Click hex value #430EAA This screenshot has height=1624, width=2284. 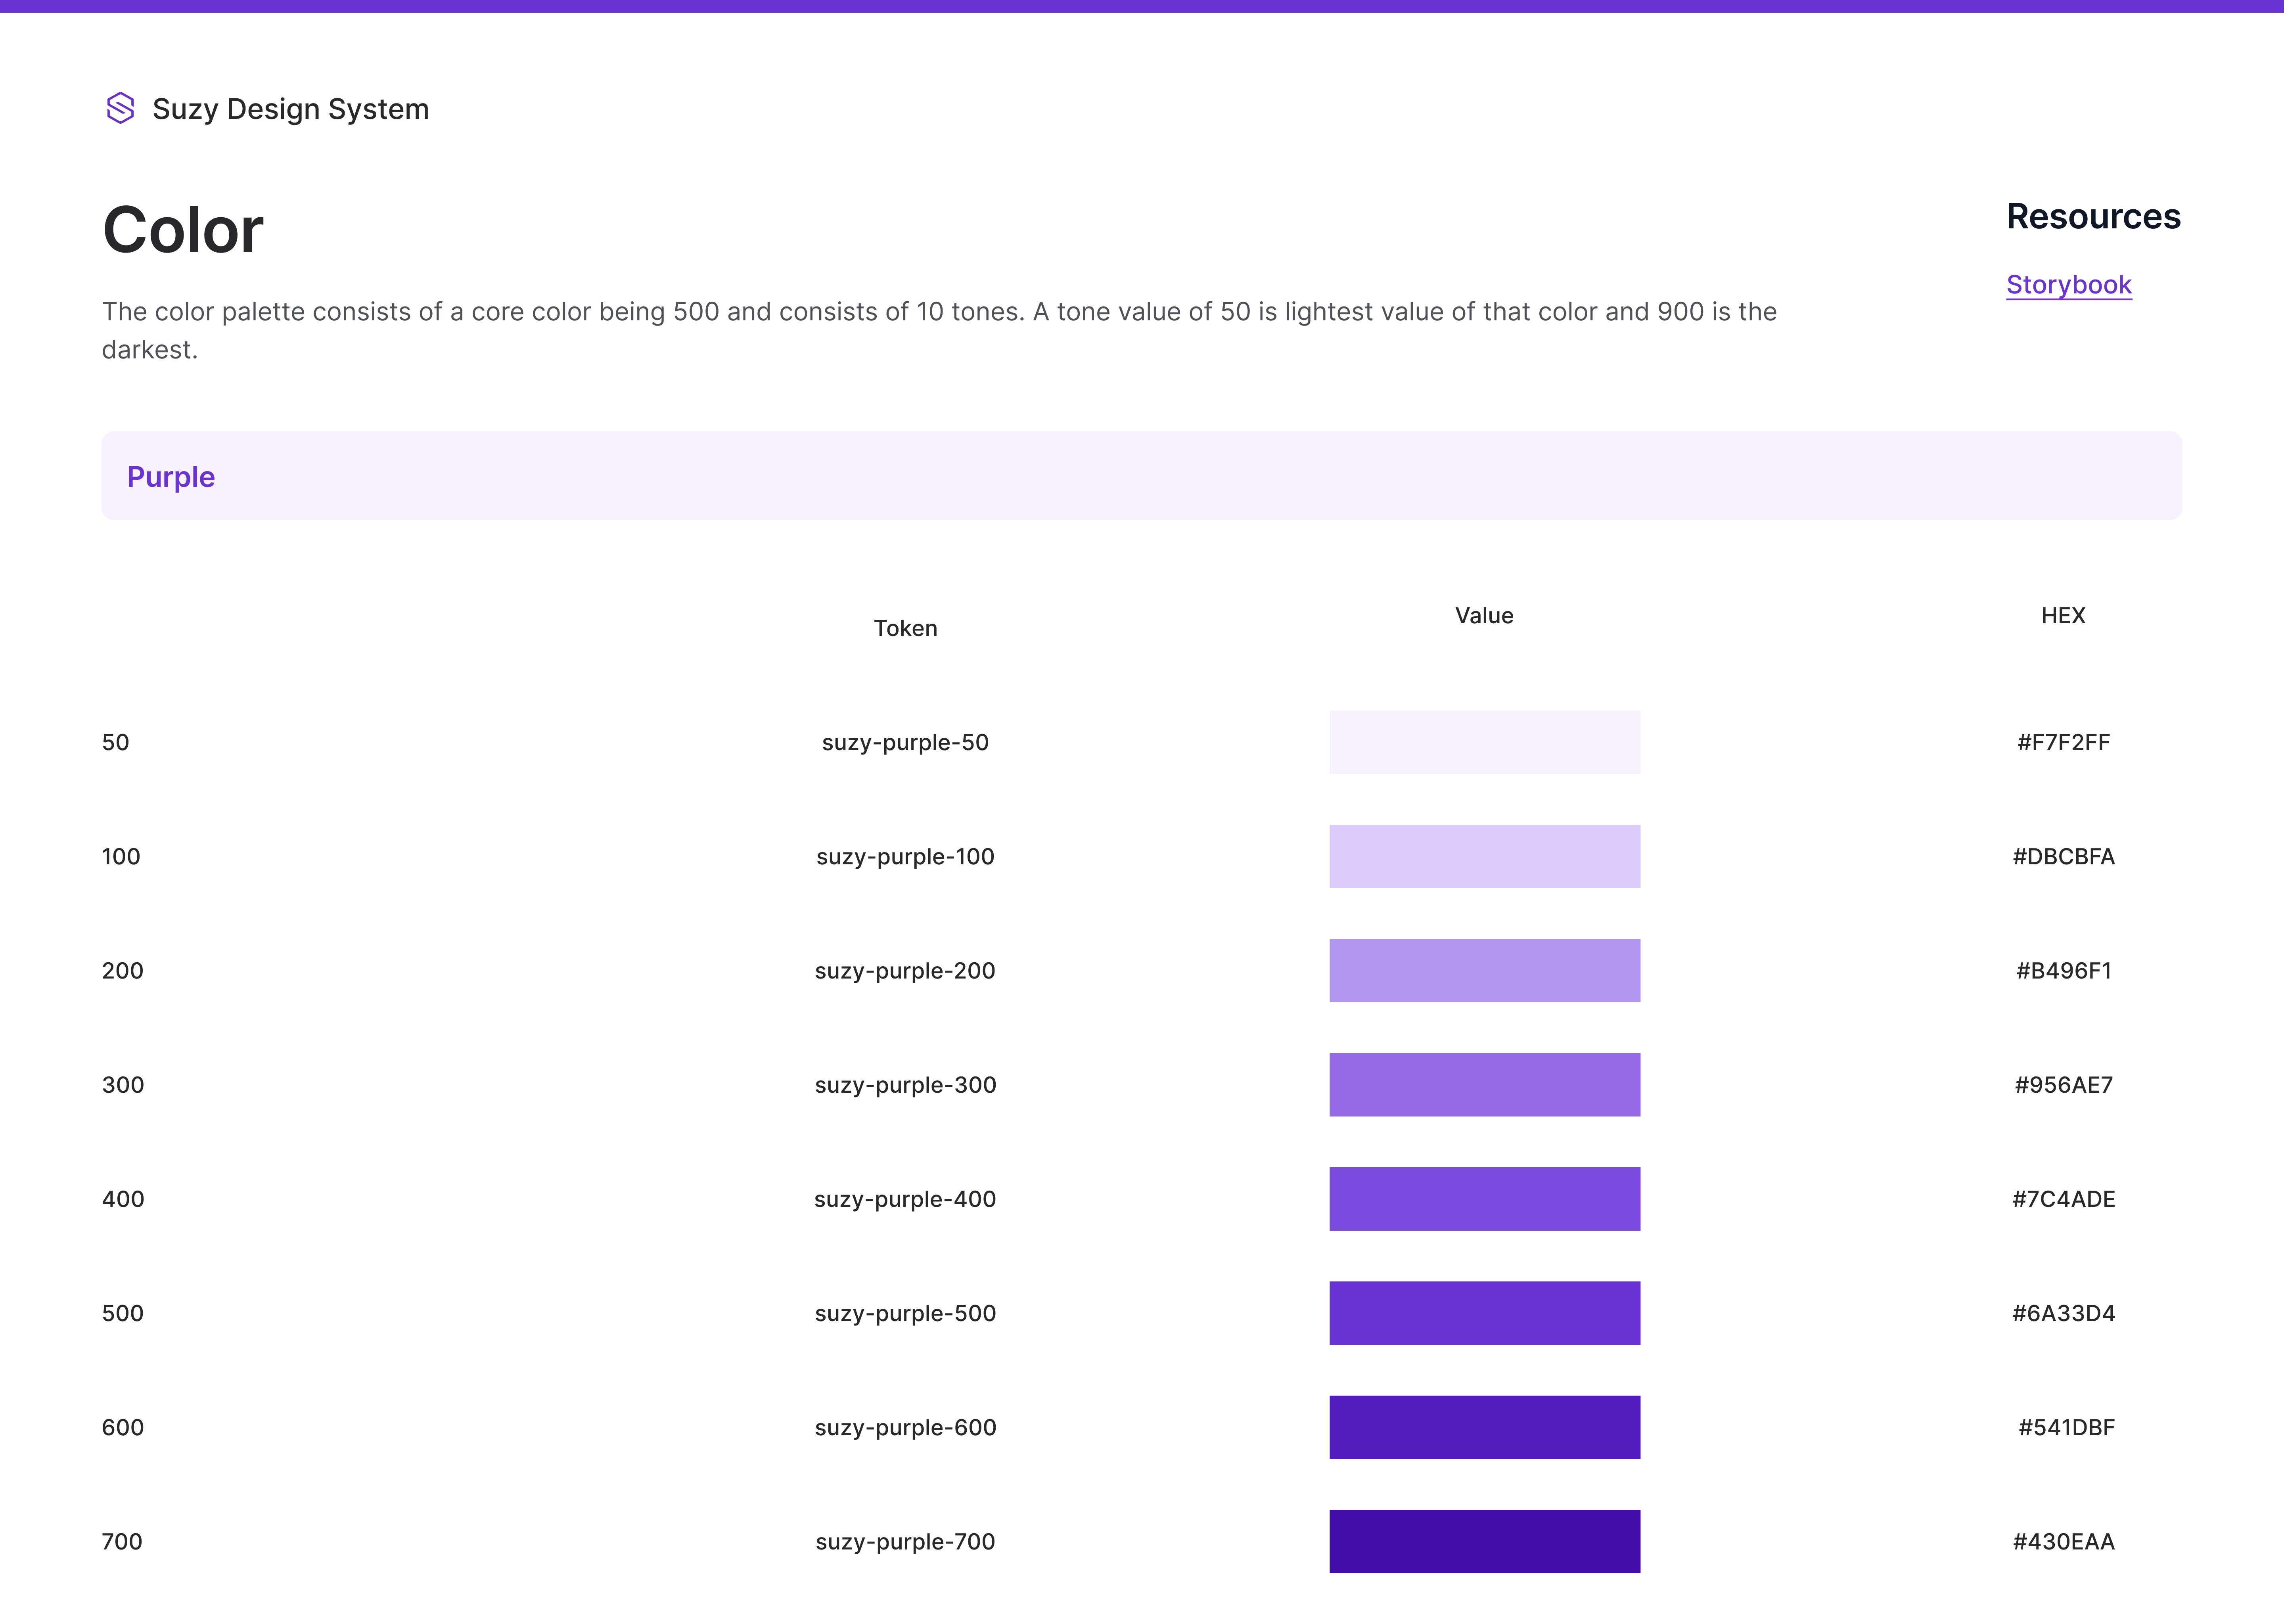(x=2063, y=1541)
